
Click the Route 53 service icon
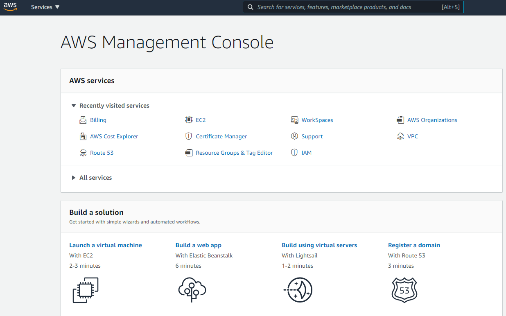tap(83, 153)
